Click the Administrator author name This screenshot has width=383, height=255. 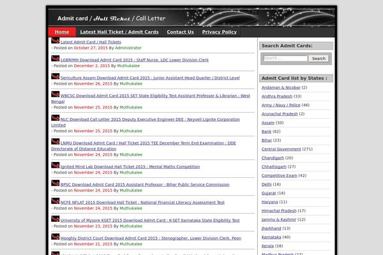(128, 48)
